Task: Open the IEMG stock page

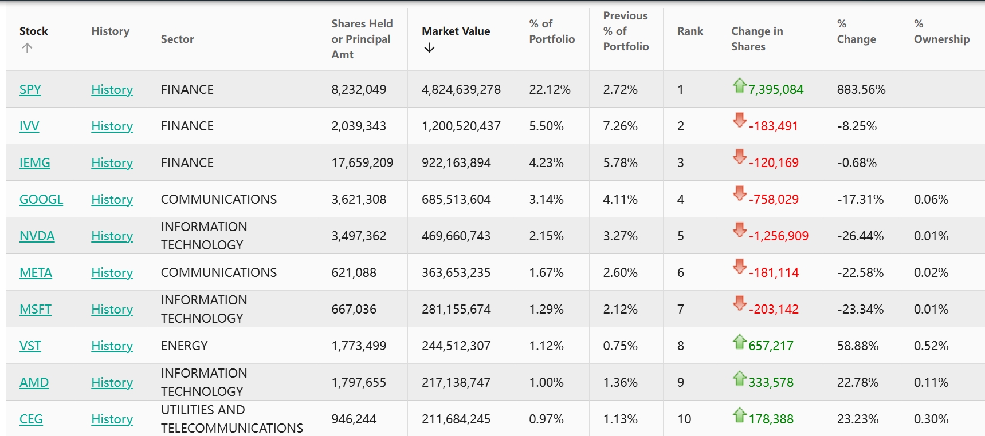Action: 34,163
